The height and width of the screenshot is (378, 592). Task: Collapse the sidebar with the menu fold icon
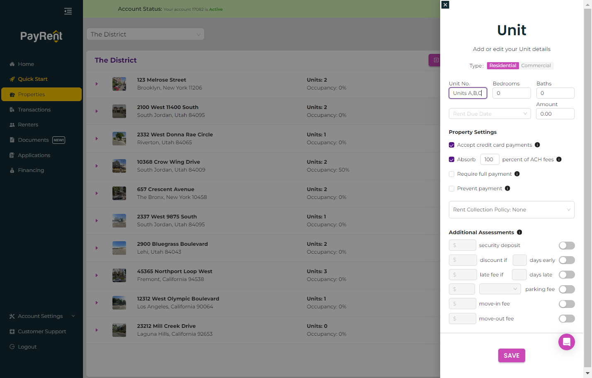(x=68, y=11)
